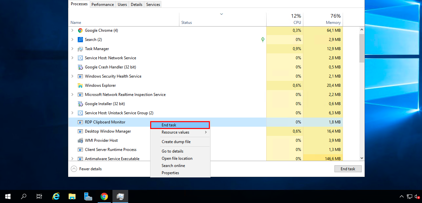
Task: Click the muted volume tray icon
Action: point(417,197)
